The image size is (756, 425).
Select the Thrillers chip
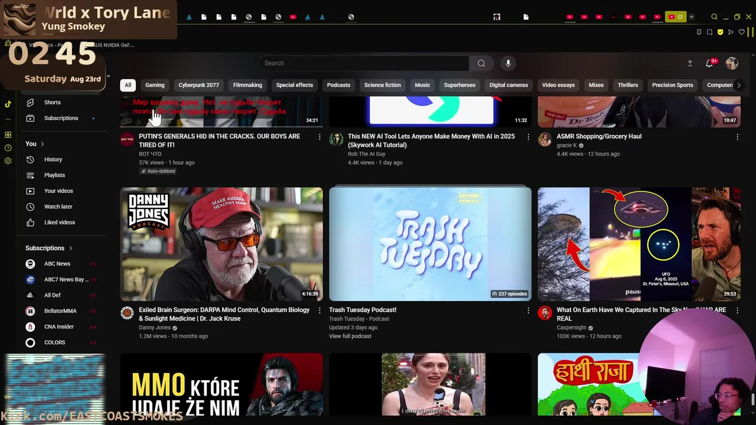(x=628, y=85)
